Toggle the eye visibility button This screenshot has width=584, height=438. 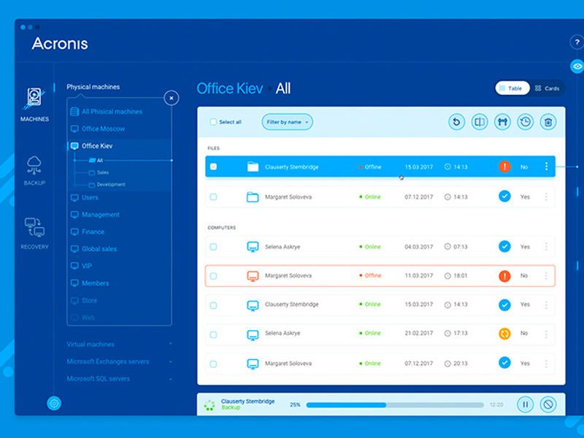click(x=577, y=66)
